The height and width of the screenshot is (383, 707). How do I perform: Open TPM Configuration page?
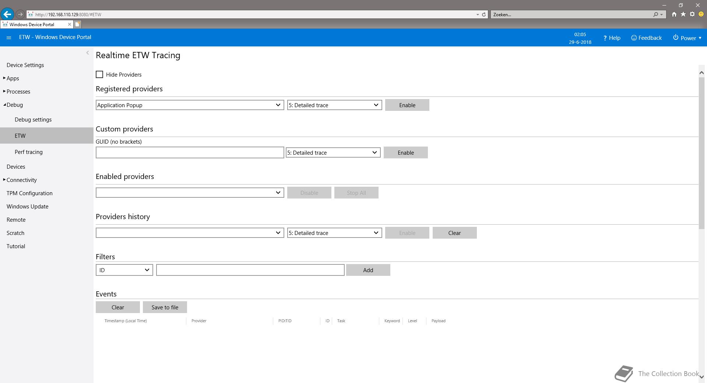coord(29,193)
